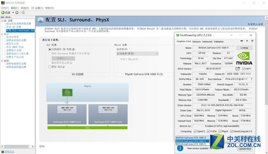The image size is (268, 154).
Task: Click the Update Now button
Action: pyautogui.click(x=245, y=149)
